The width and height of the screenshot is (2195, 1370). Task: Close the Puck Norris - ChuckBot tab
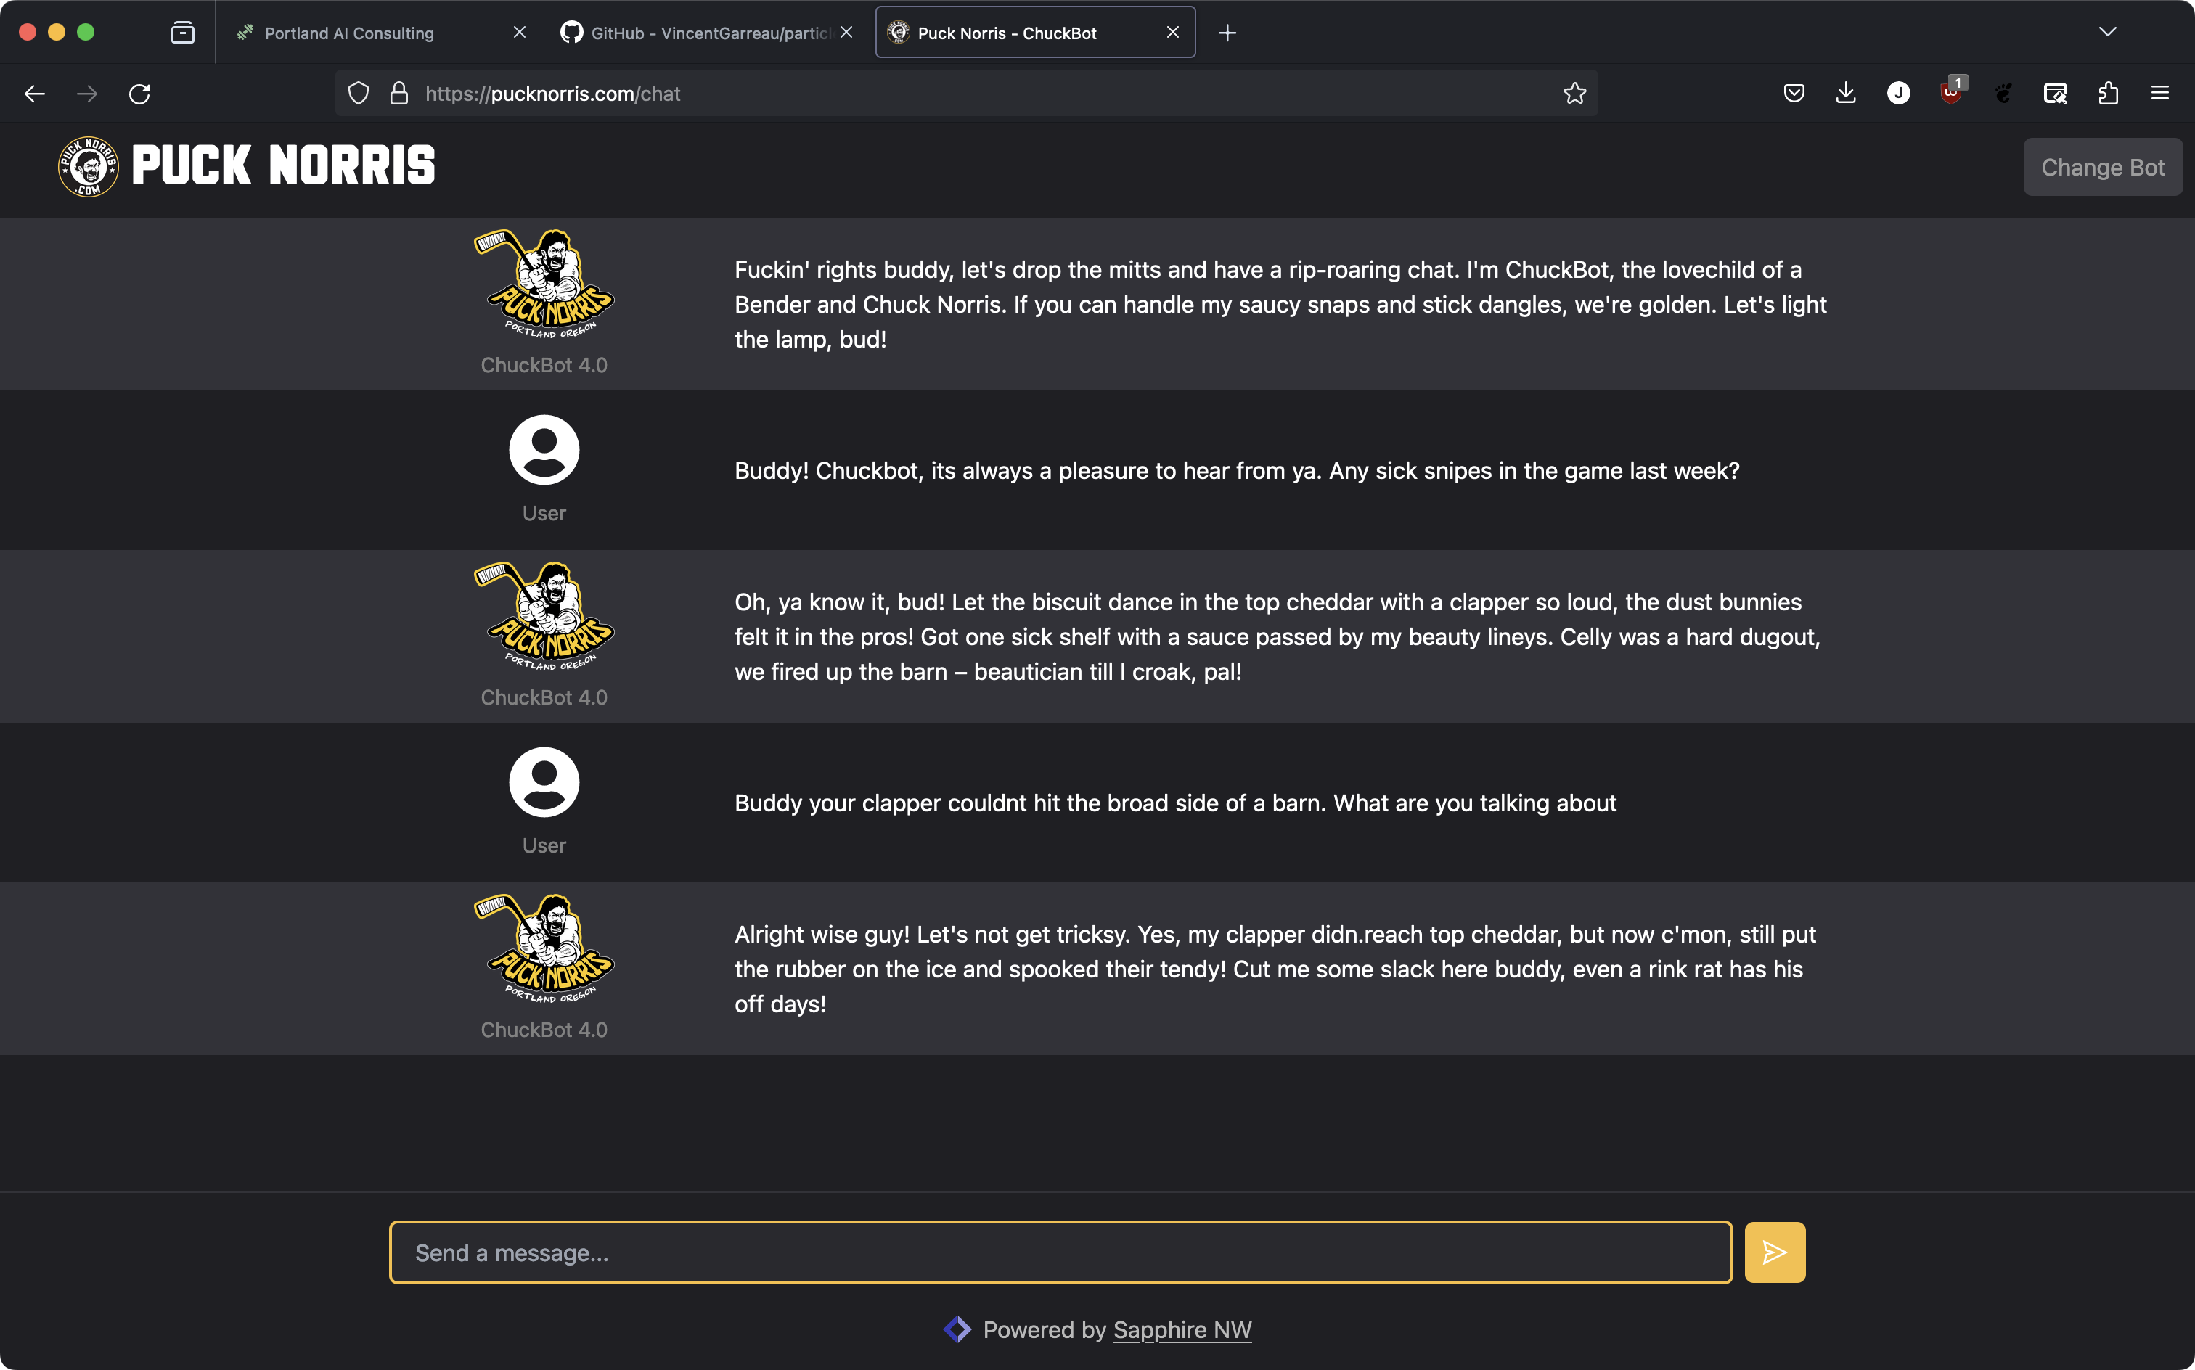(x=1173, y=32)
